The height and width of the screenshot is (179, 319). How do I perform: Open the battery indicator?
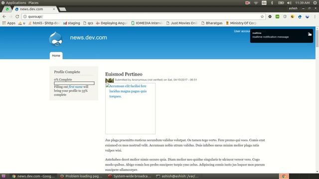coord(281,3)
